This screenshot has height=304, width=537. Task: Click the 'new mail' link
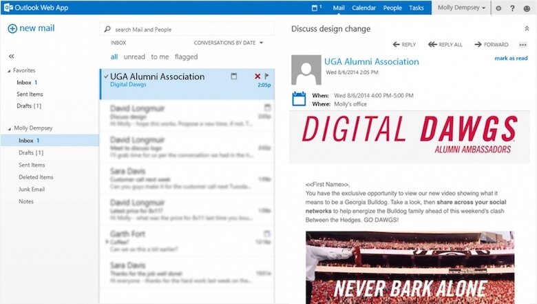tap(37, 28)
